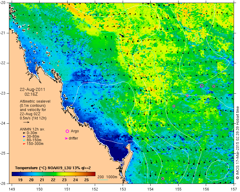240x192 pixels.
Task: Click the '200 1000m' isobath label
Action: pyautogui.click(x=107, y=177)
